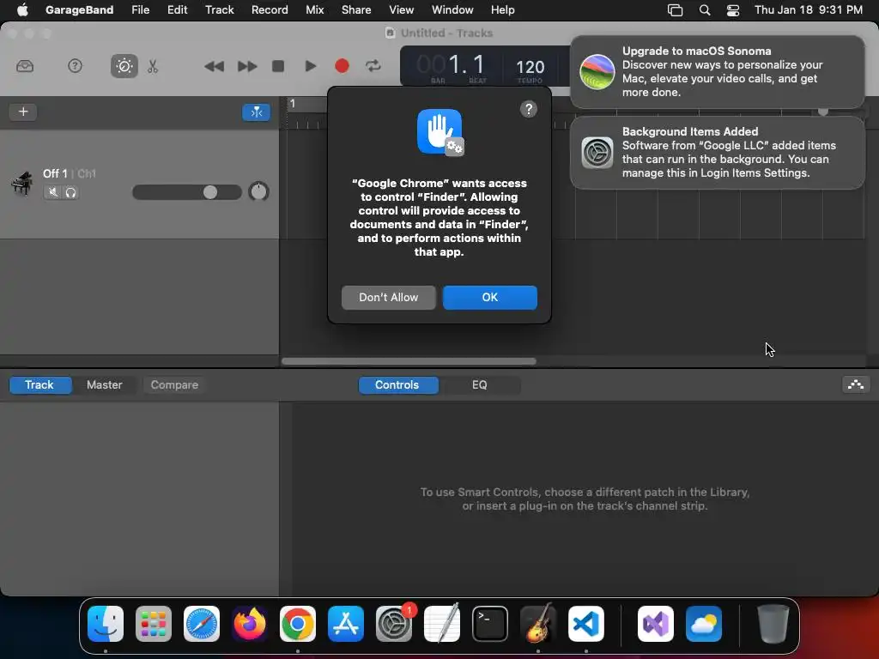Open the Apple menu

click(x=22, y=9)
